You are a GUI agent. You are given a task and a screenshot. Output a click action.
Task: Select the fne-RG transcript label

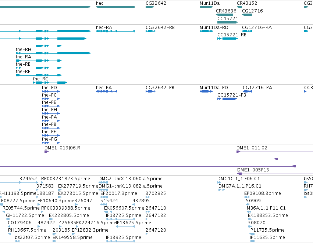click(41, 79)
